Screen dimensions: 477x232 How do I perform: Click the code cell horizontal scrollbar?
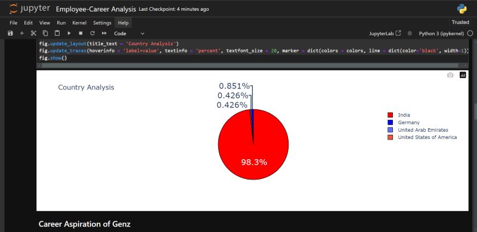coord(249,66)
